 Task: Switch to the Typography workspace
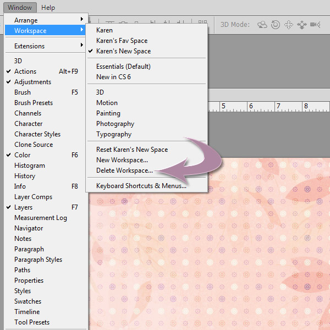coord(146,134)
